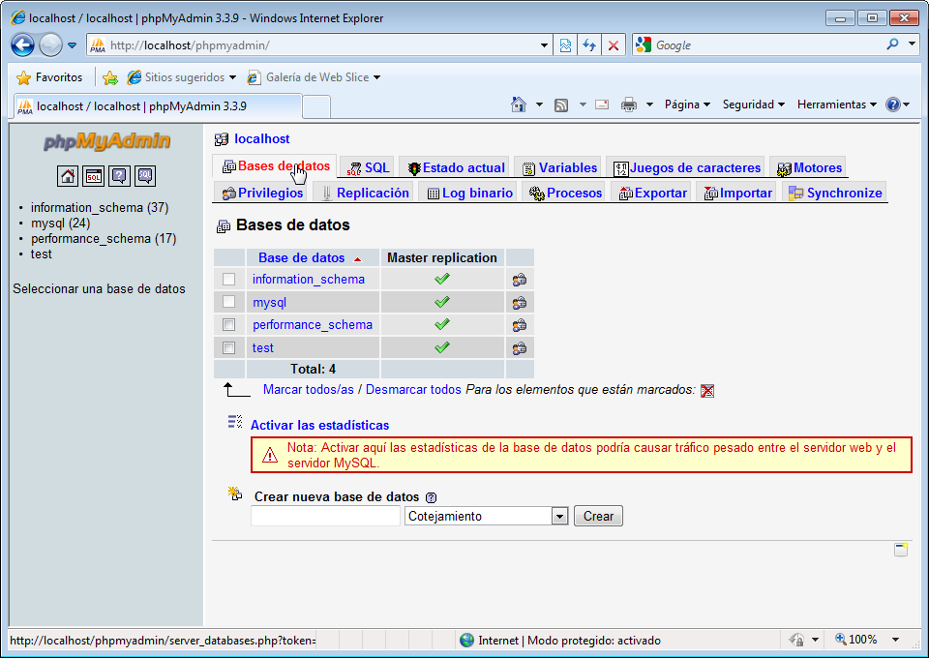This screenshot has height=658, width=929.
Task: Expand the address bar URL history dropdown
Action: click(x=544, y=45)
